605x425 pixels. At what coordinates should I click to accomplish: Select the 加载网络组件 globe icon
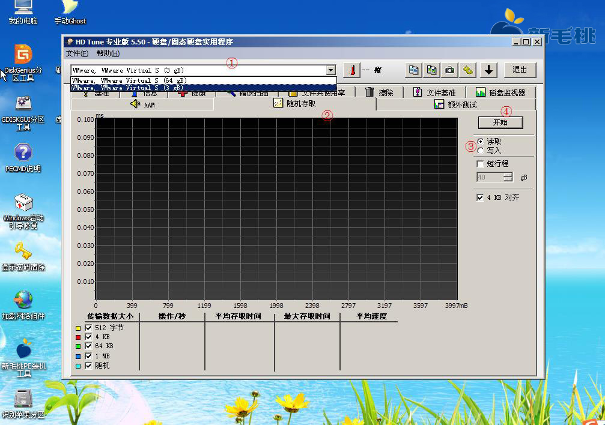coord(23,306)
